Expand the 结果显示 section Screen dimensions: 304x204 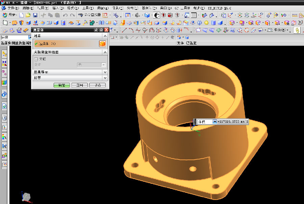105,72
